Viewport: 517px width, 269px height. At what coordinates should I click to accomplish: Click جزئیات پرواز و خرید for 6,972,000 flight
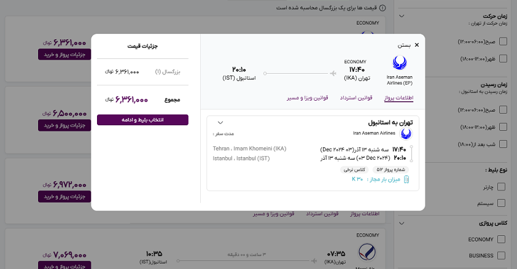tap(64, 197)
